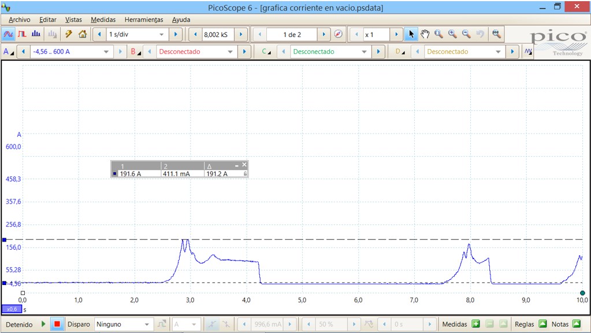The image size is (591, 333).
Task: Click the x 1 zoom factor field
Action: pos(376,34)
